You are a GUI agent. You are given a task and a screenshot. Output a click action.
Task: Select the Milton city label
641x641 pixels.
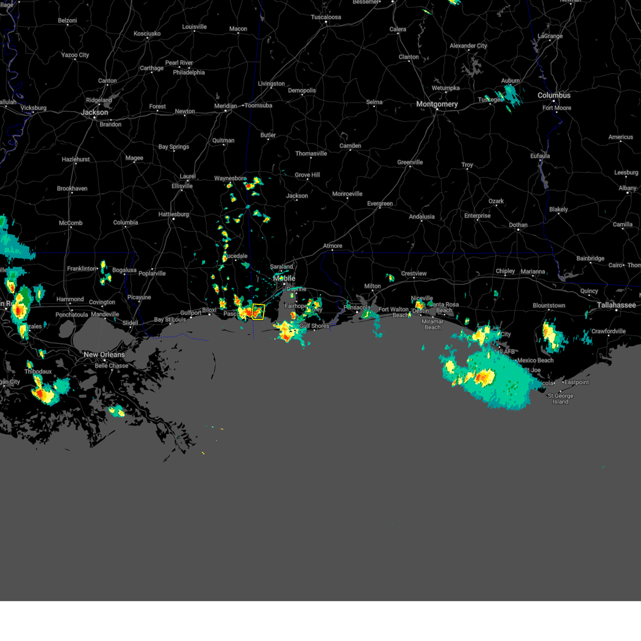(x=373, y=286)
